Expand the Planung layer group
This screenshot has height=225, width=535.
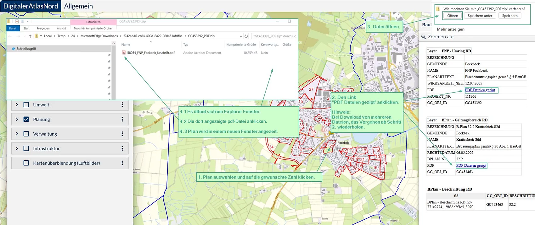(17, 119)
